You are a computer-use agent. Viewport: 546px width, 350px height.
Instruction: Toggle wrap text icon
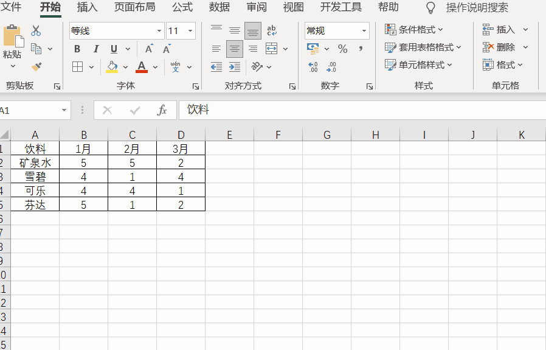pyautogui.click(x=272, y=30)
